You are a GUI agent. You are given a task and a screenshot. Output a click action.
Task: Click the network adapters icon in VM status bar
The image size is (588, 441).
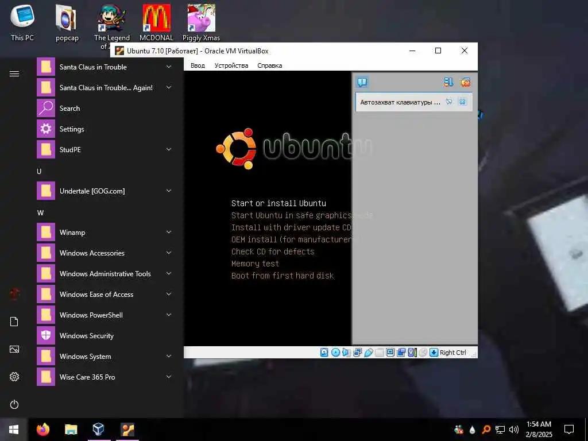[x=357, y=353]
